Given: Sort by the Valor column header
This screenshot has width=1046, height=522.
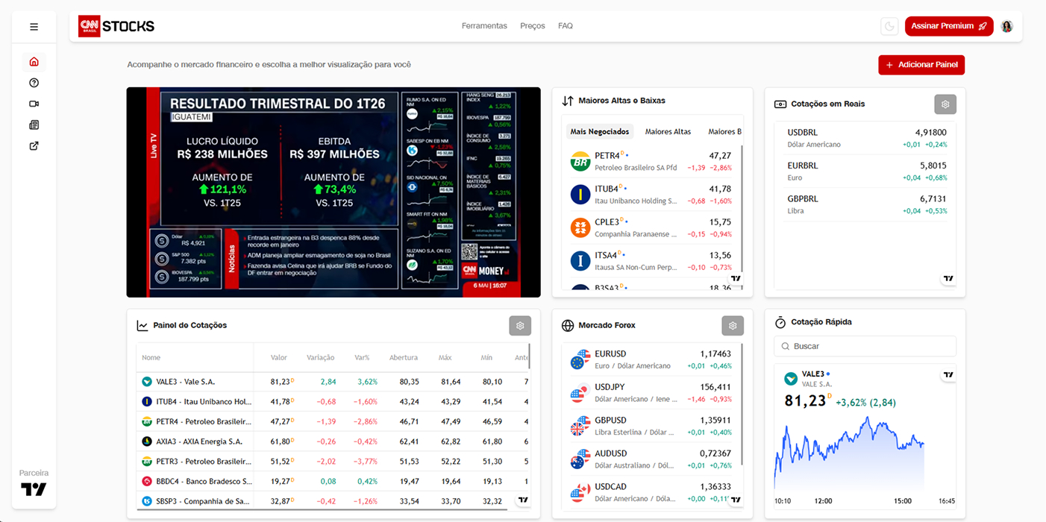Looking at the screenshot, I should [279, 358].
